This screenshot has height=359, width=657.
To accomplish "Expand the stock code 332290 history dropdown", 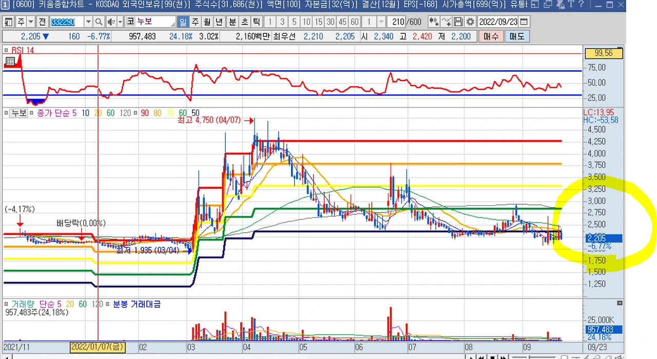I will pyautogui.click(x=88, y=22).
